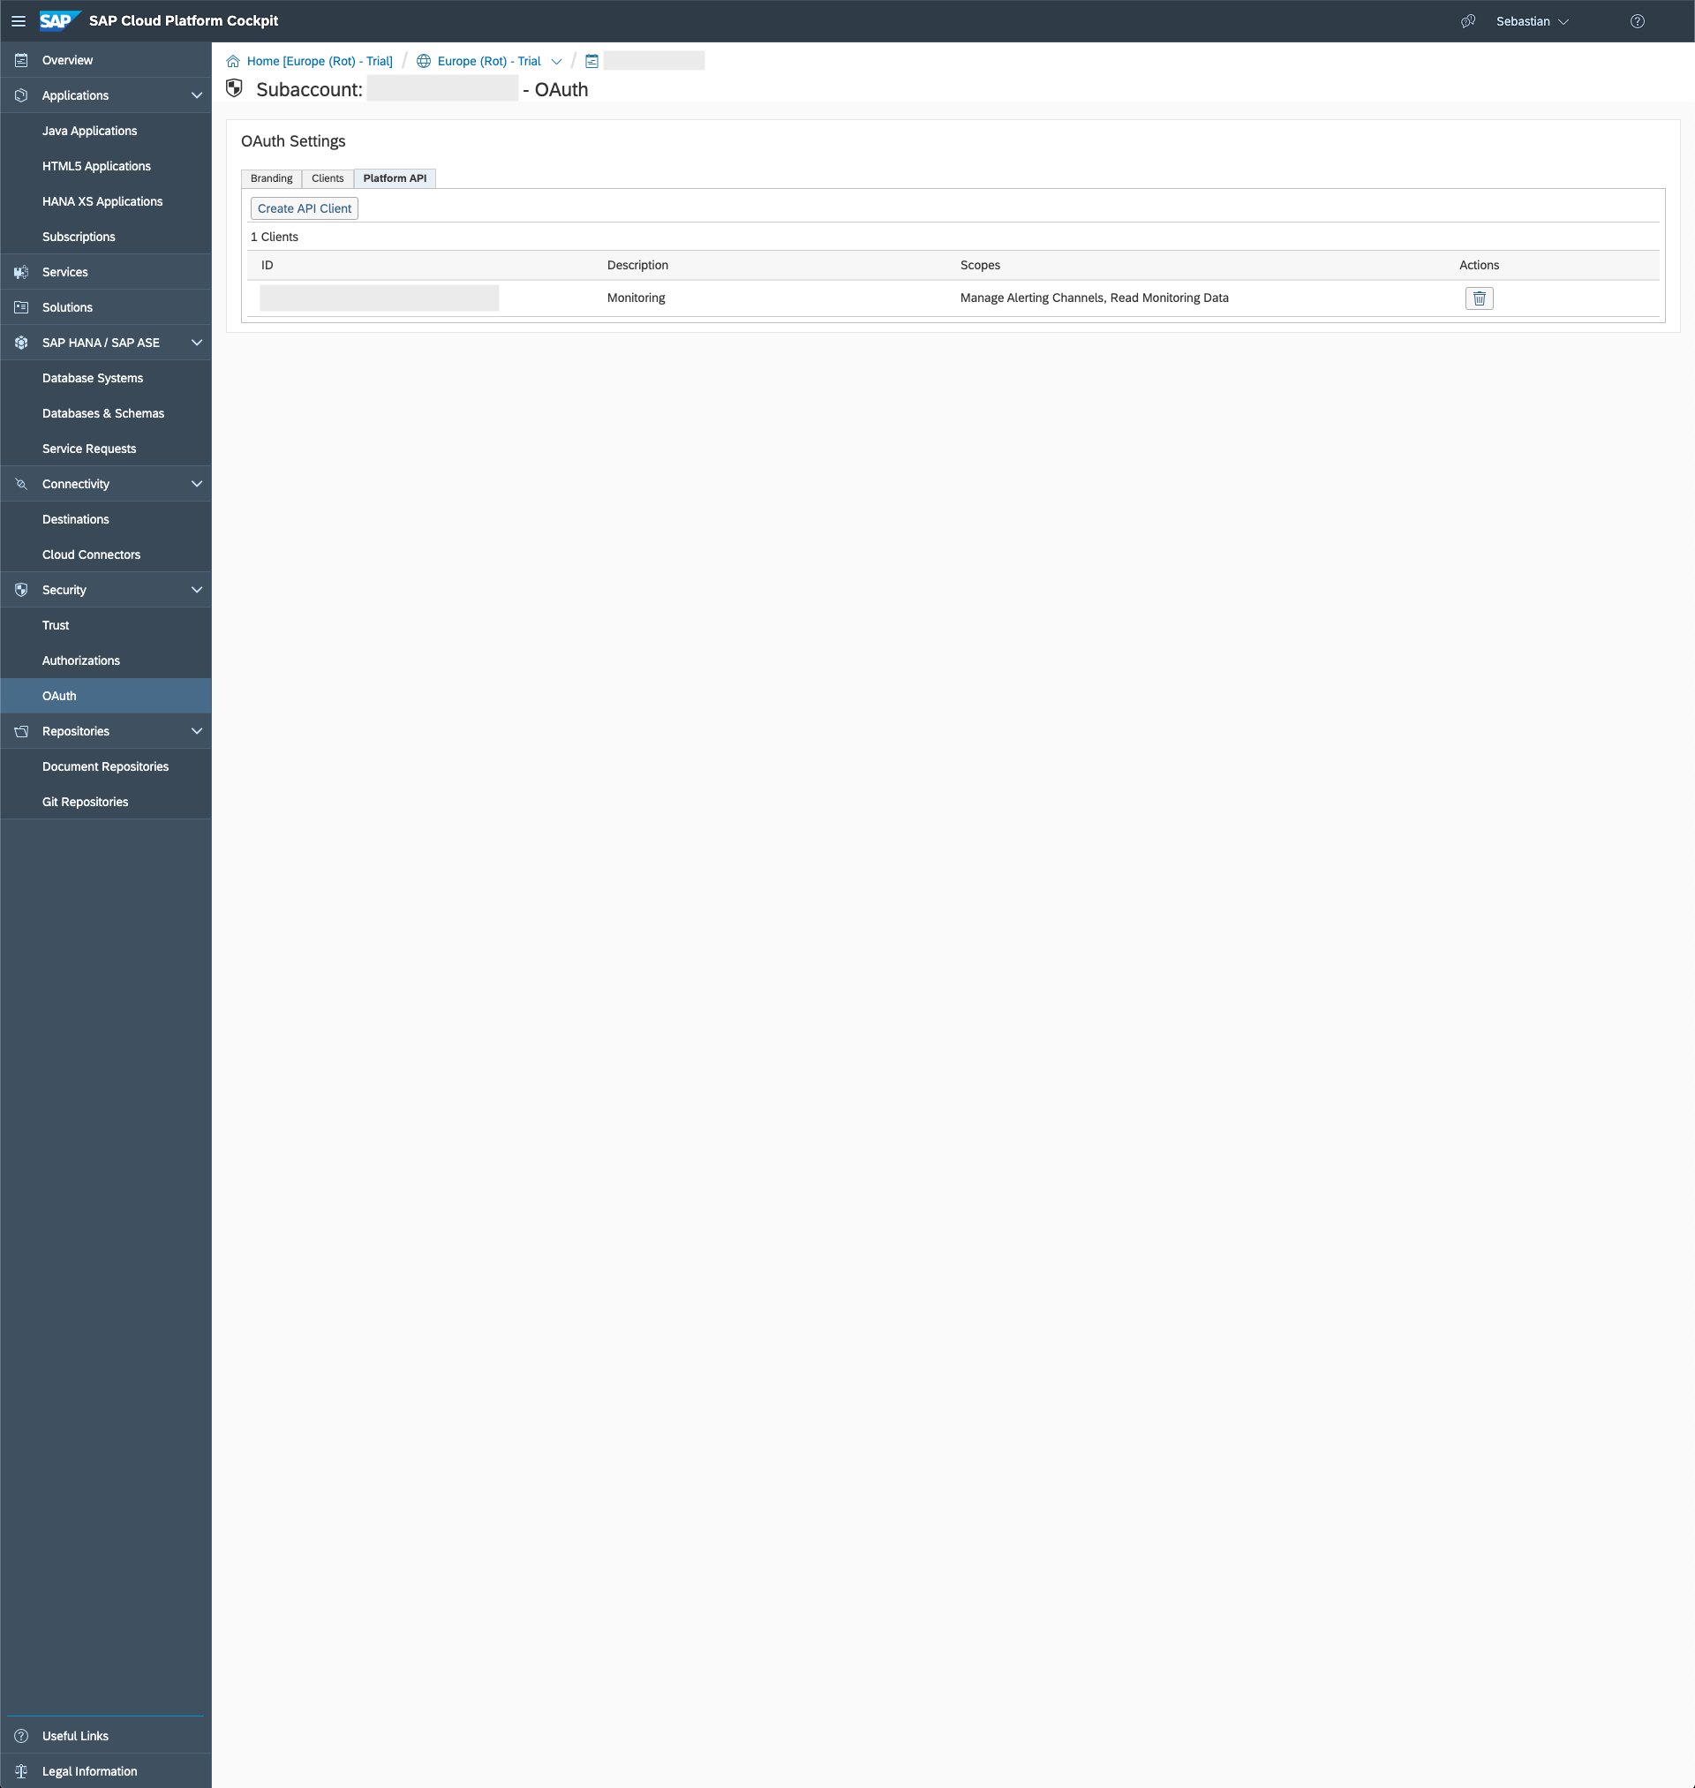Click the calendar icon in breadcrumb area
This screenshot has height=1788, width=1695.
[x=588, y=59]
